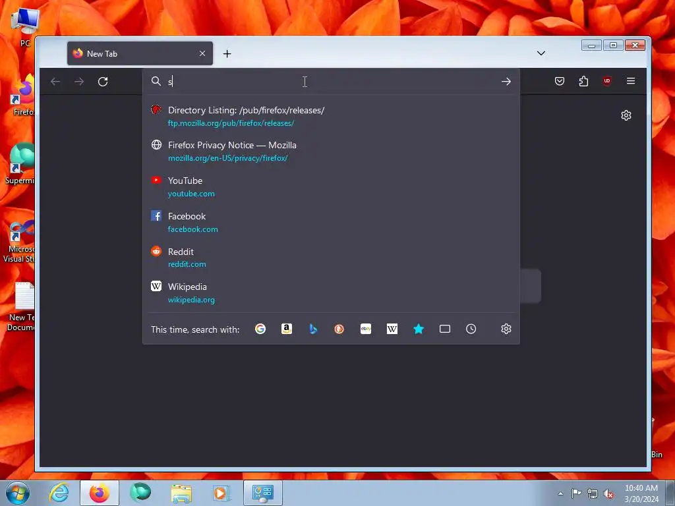Screen dimensions: 675x506
Task: Expand the list all tabs chevron
Action: click(541, 53)
